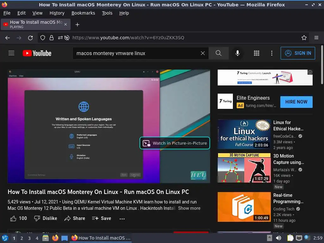Open the Linux for Ethical Hacke... title
324x243 pixels.
[288, 126]
